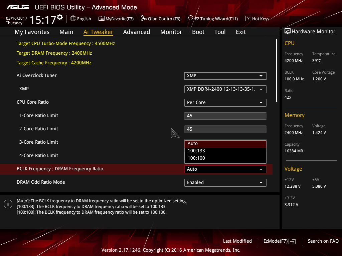Viewport: 342px width, 256px height.
Task: Click the +12V 12.288 V reading
Action: click(293, 186)
